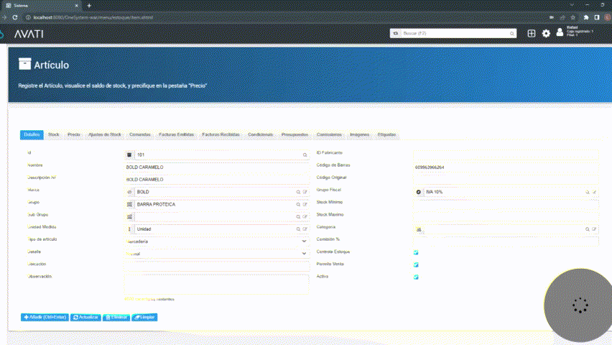
Task: Click the Stock Mínimo input field
Action: tap(506, 204)
